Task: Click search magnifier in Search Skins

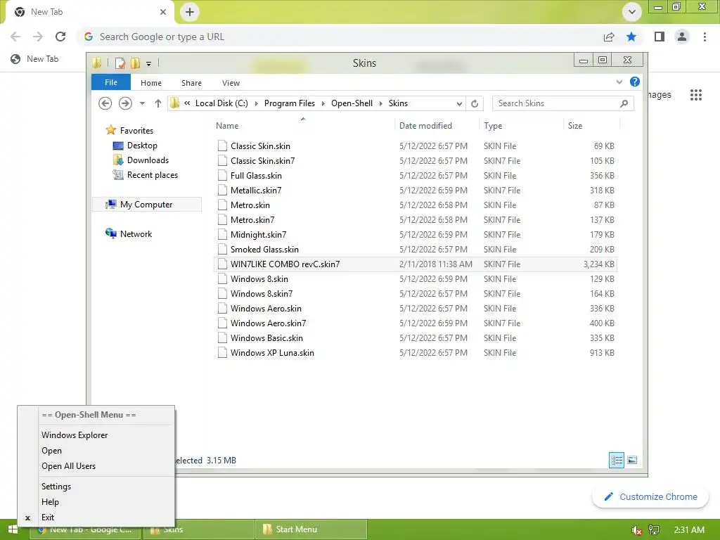Action: point(624,103)
